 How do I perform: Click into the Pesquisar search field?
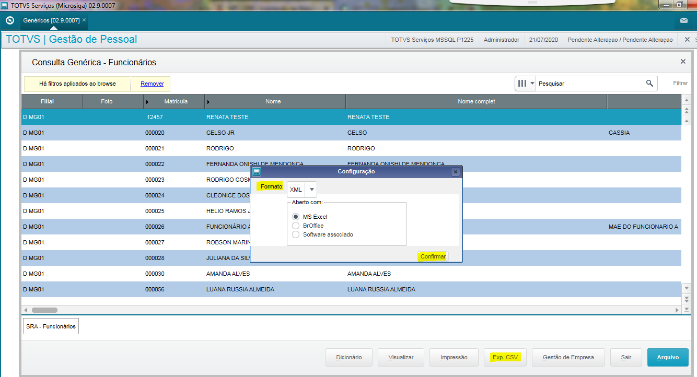[x=589, y=83]
